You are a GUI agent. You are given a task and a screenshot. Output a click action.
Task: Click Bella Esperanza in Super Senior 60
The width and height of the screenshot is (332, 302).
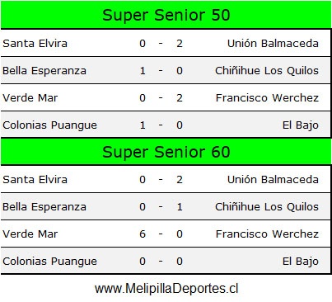44,207
